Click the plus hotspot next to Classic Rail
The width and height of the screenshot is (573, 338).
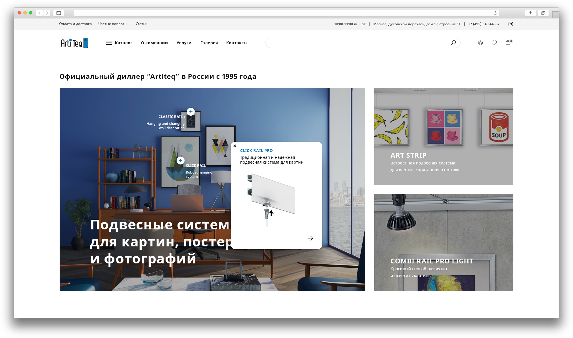(191, 112)
